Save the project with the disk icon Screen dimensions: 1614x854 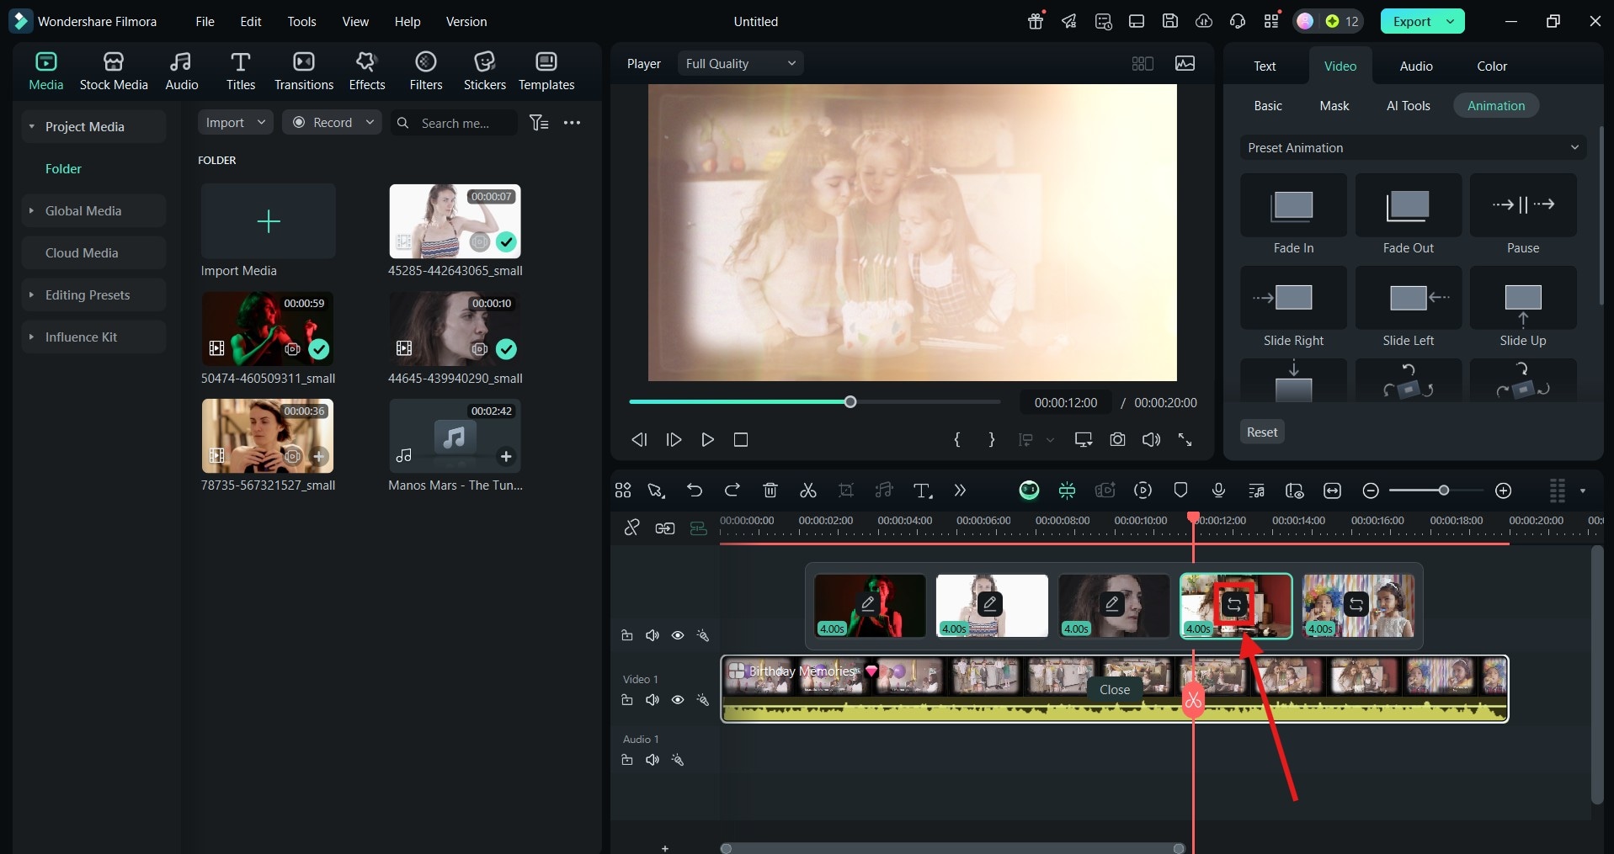tap(1169, 21)
